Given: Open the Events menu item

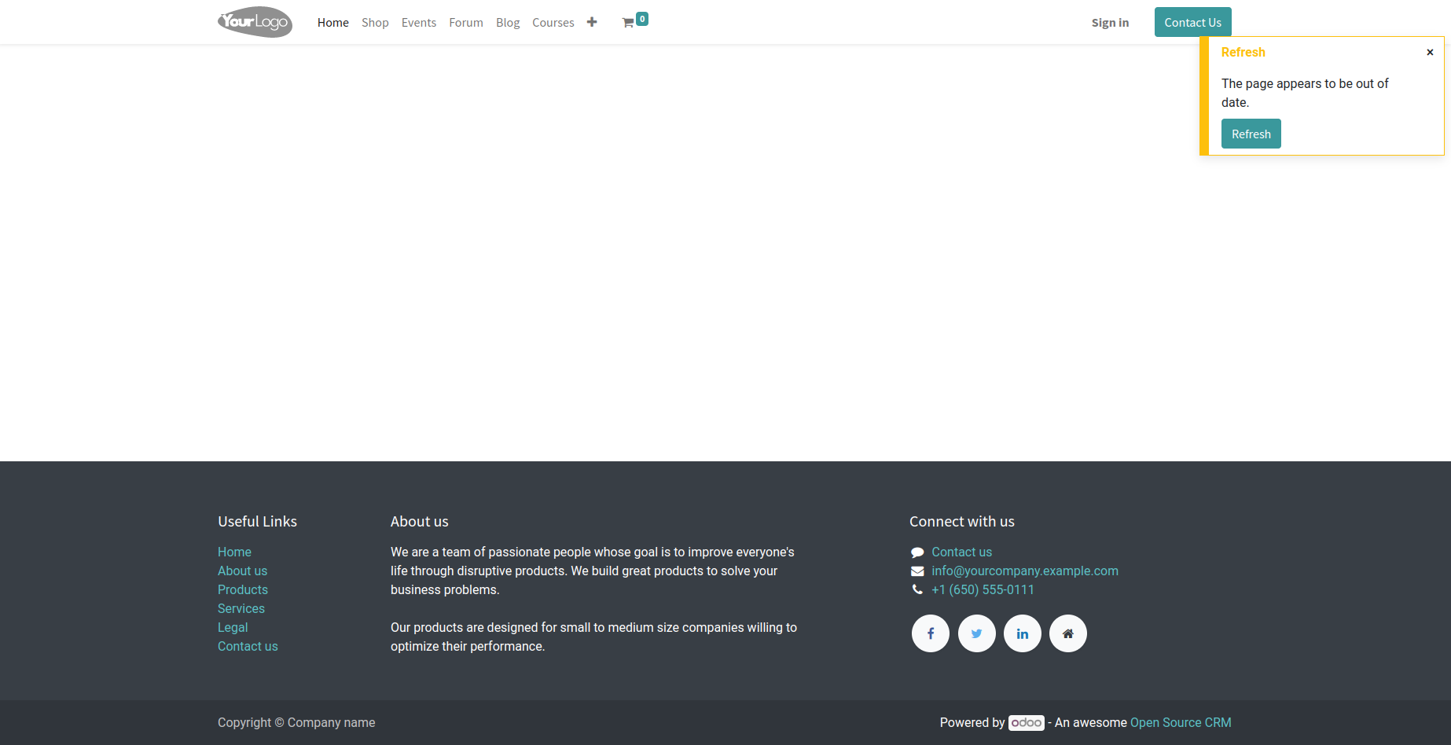Looking at the screenshot, I should click(419, 23).
